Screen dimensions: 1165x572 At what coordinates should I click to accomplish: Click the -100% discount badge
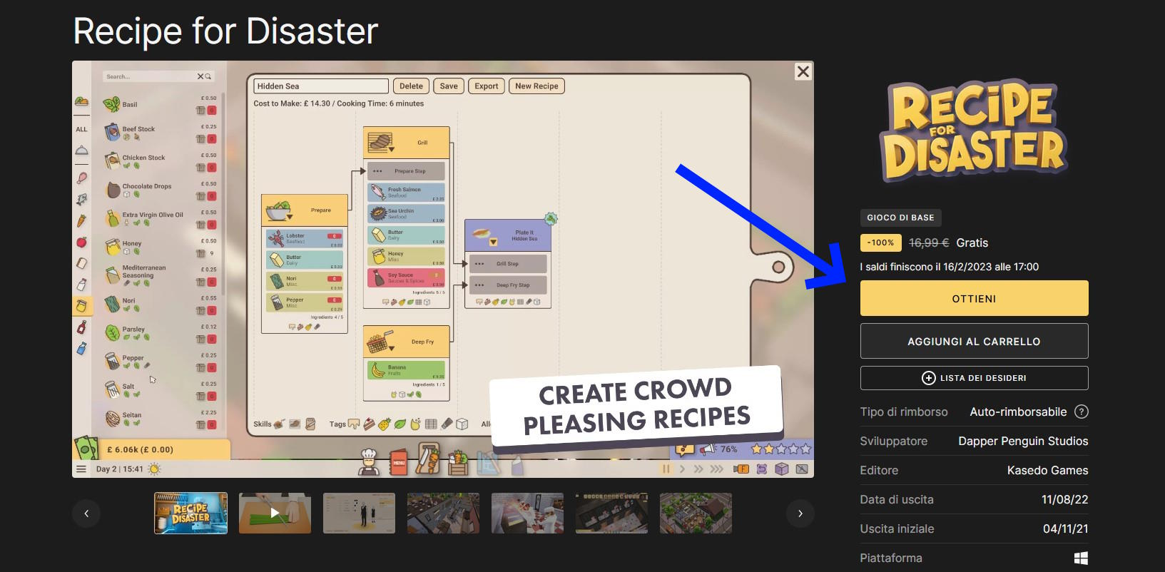(x=880, y=242)
